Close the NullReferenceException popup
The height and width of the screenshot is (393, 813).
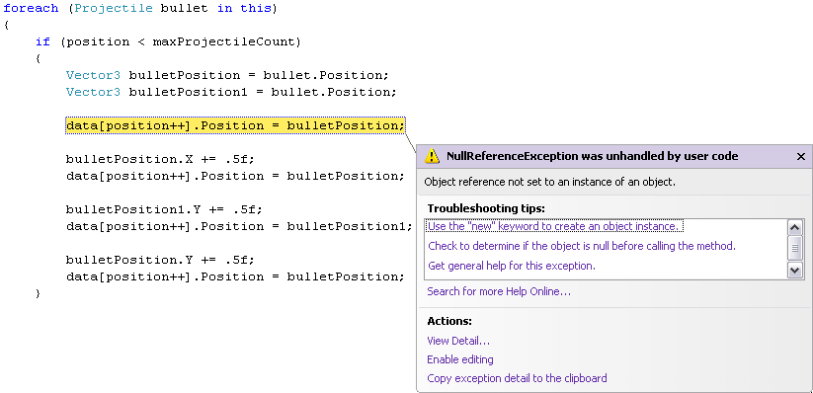click(800, 157)
